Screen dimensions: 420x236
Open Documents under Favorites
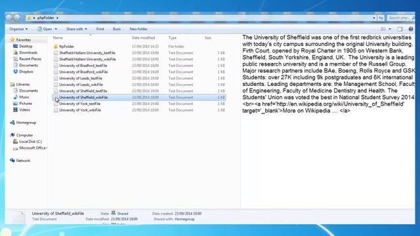28,66
